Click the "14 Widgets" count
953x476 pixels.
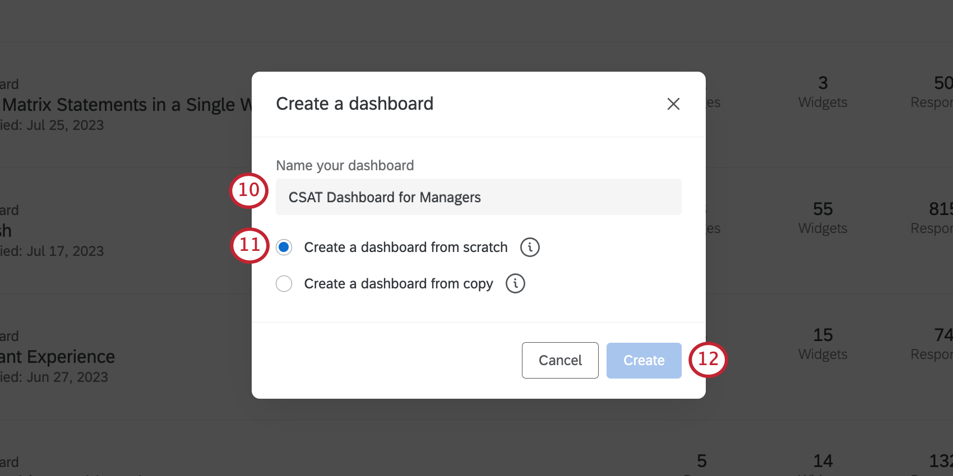click(822, 464)
